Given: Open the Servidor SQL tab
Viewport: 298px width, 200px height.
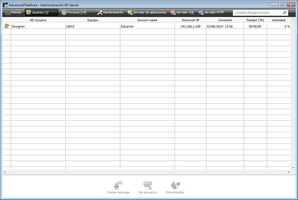Looking at the screenshot, I should (182, 13).
